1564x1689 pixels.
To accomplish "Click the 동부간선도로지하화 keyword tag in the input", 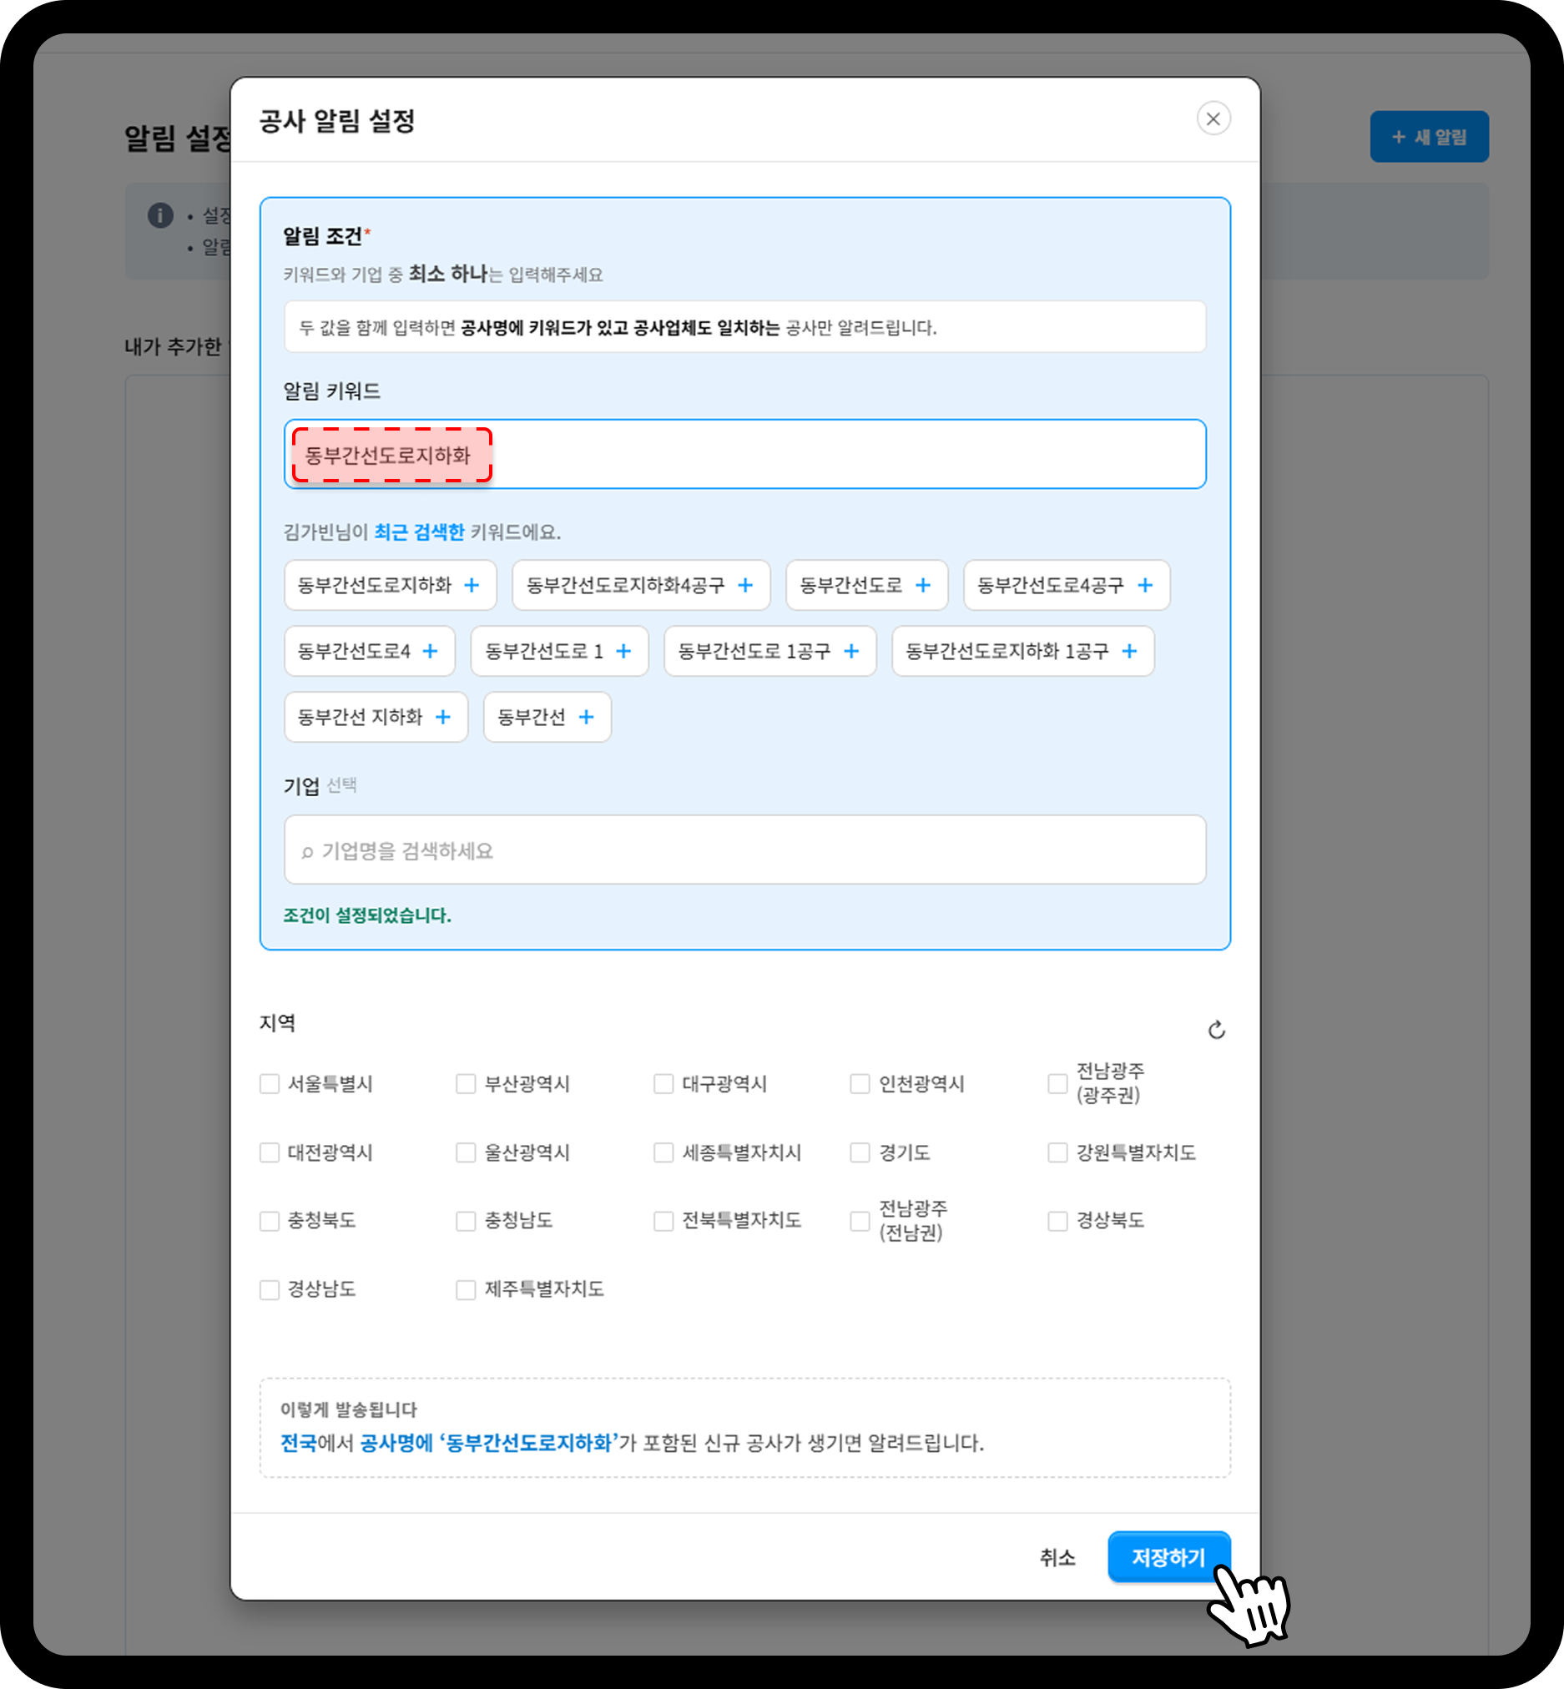I will (x=392, y=456).
